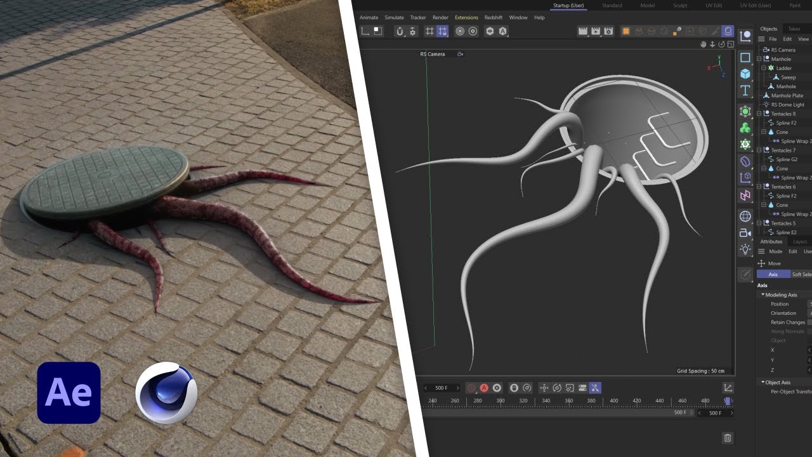Collapse the Tentacles 8 tree node
The height and width of the screenshot is (457, 812).
point(759,114)
